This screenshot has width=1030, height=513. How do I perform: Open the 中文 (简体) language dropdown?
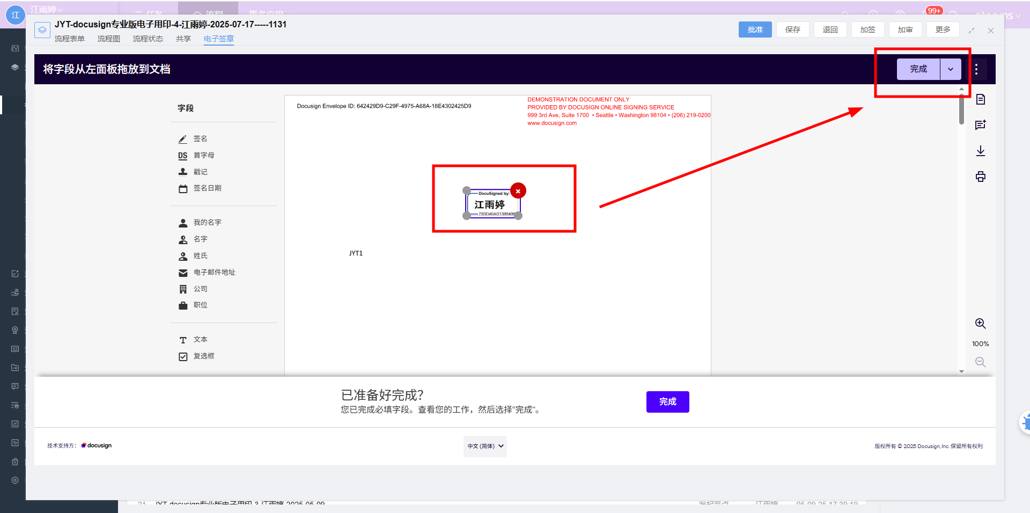point(485,446)
